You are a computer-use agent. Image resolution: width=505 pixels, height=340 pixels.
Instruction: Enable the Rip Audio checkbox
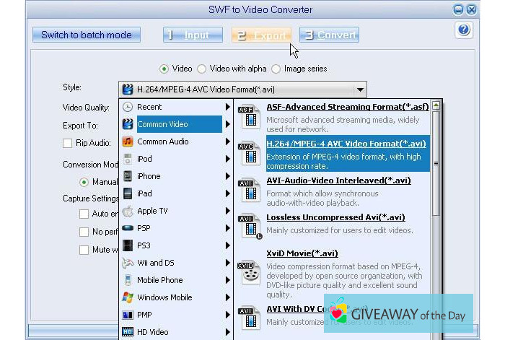click(68, 143)
